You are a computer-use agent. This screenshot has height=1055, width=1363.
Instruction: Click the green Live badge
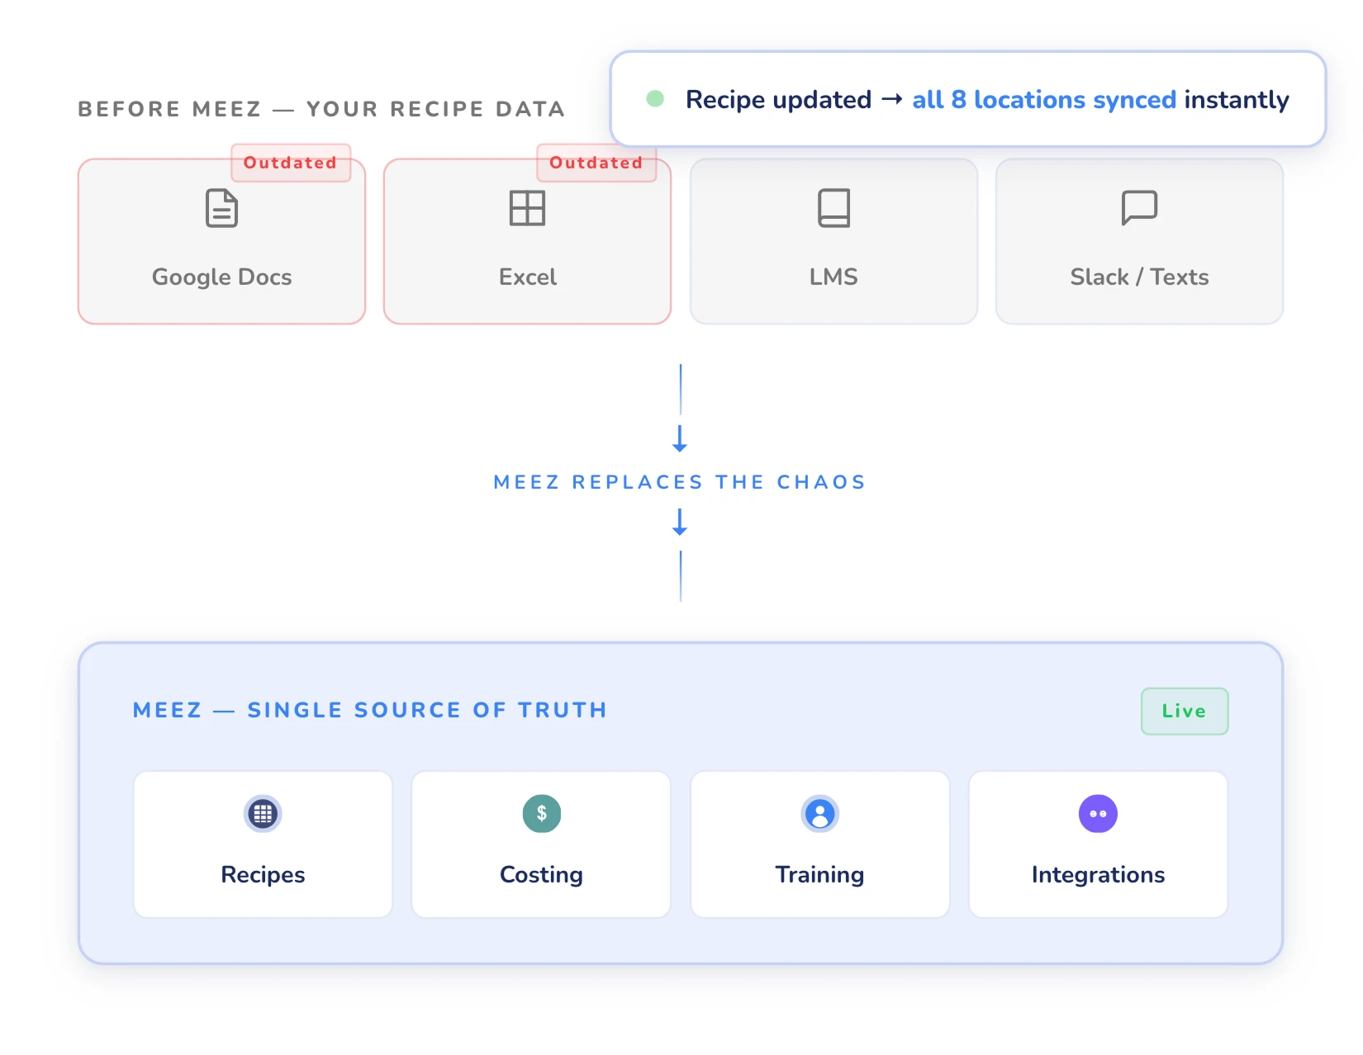point(1185,711)
